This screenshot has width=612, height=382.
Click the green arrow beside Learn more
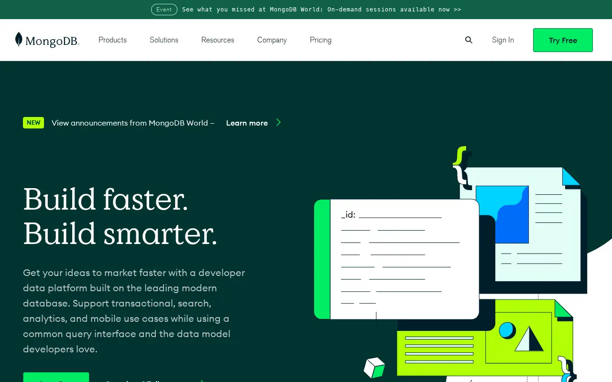278,123
